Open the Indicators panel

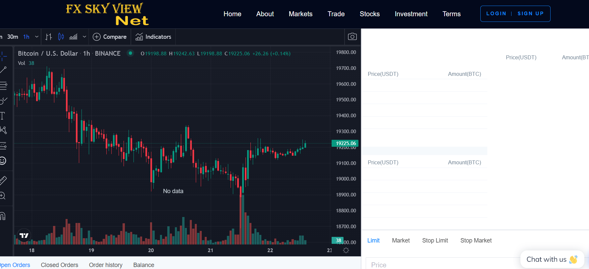pyautogui.click(x=153, y=37)
